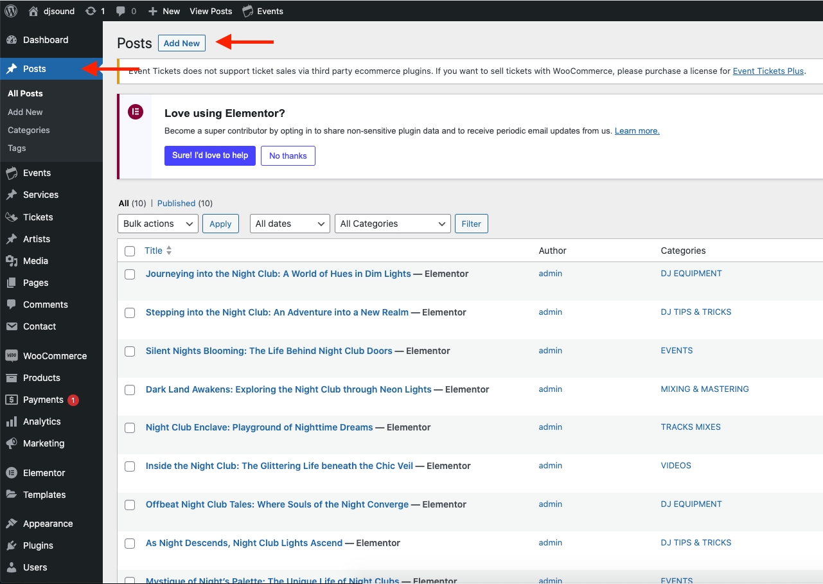This screenshot has width=823, height=584.
Task: Open the Bulk actions dropdown
Action: (157, 224)
